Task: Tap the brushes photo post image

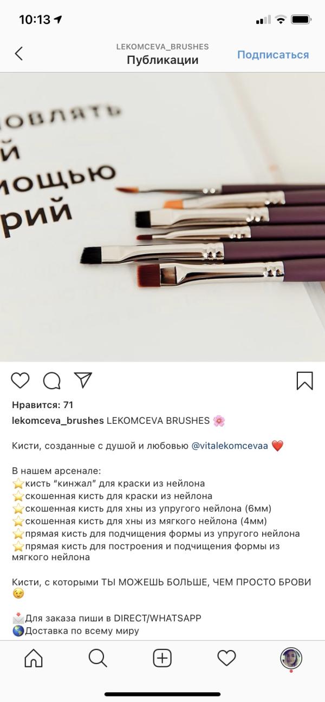Action: click(162, 217)
